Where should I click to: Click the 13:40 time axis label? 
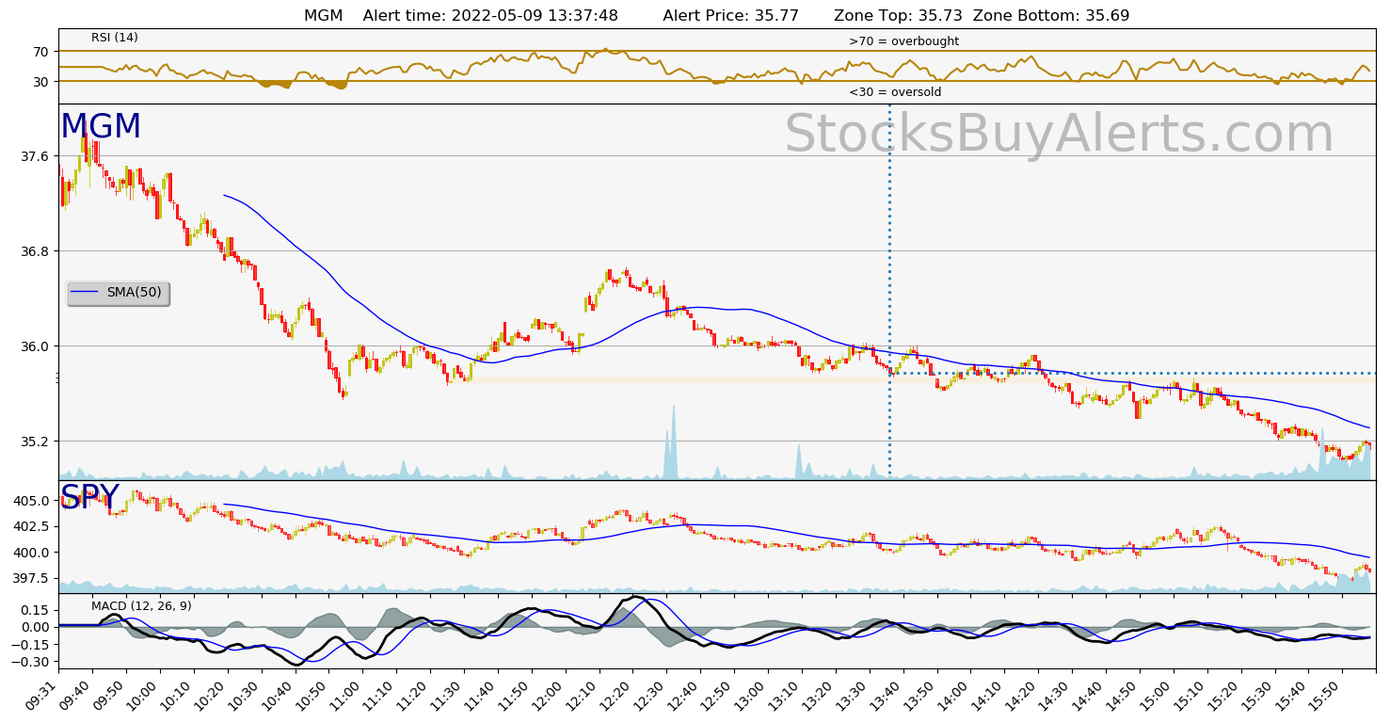click(888, 695)
